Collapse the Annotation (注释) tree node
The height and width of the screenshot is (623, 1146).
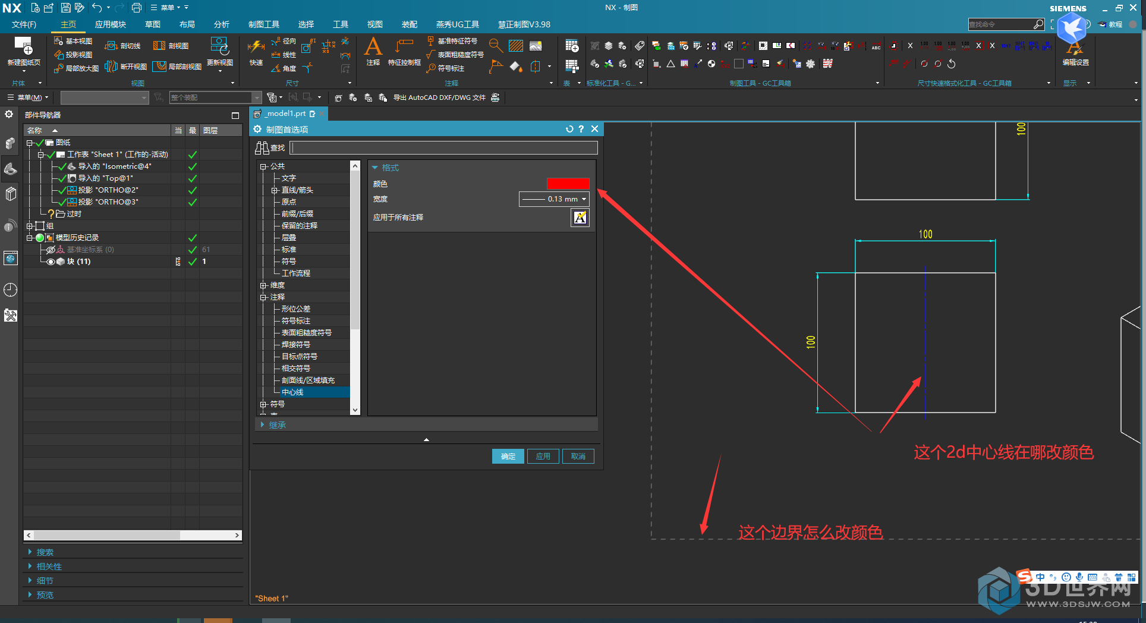pos(263,297)
